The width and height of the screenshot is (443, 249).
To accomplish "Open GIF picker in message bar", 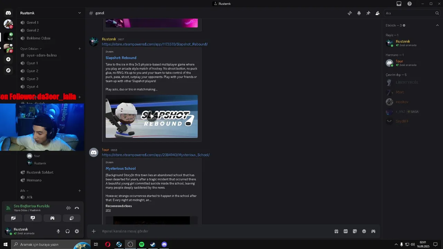I will (x=345, y=231).
